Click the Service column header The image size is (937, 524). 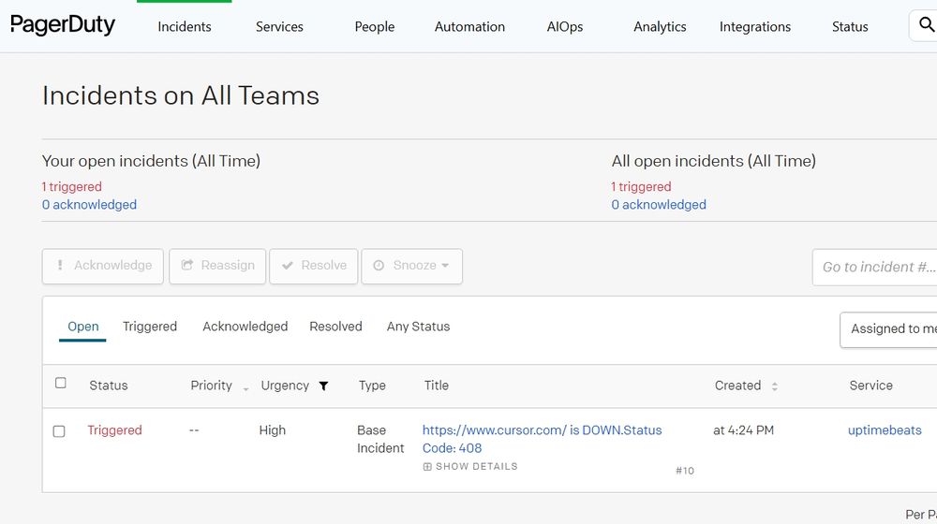(871, 386)
